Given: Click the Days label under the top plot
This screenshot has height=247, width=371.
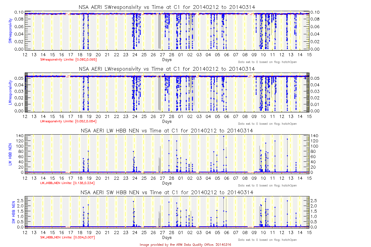Looking at the screenshot, I should (167, 60).
